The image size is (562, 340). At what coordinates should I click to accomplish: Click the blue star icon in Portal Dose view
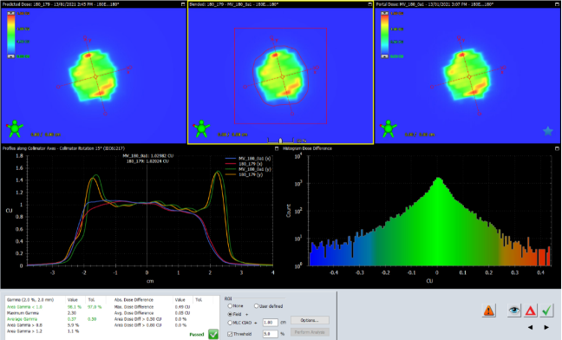(547, 131)
